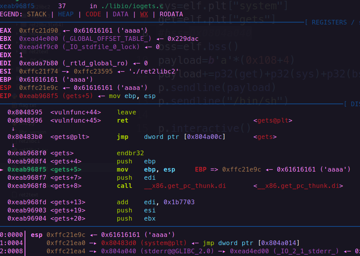Click the (gets+5) symbol in EIP row

[78, 96]
